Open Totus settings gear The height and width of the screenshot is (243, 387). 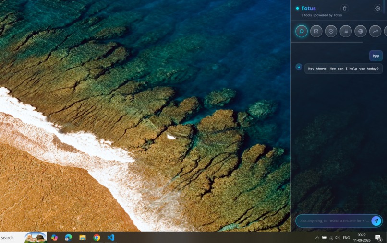tap(377, 8)
